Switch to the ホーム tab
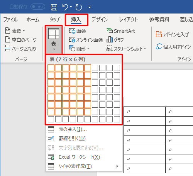The image size is (193, 176). pos(33,20)
